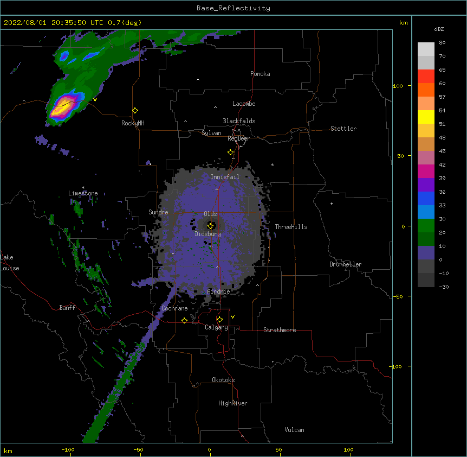
Task: Click the yellow diamond marker above Calgary label
Action: coord(219,320)
